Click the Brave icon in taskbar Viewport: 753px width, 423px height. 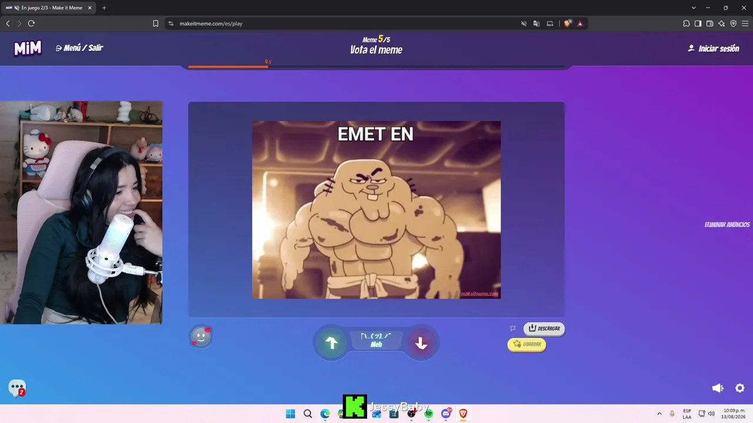coord(463,414)
